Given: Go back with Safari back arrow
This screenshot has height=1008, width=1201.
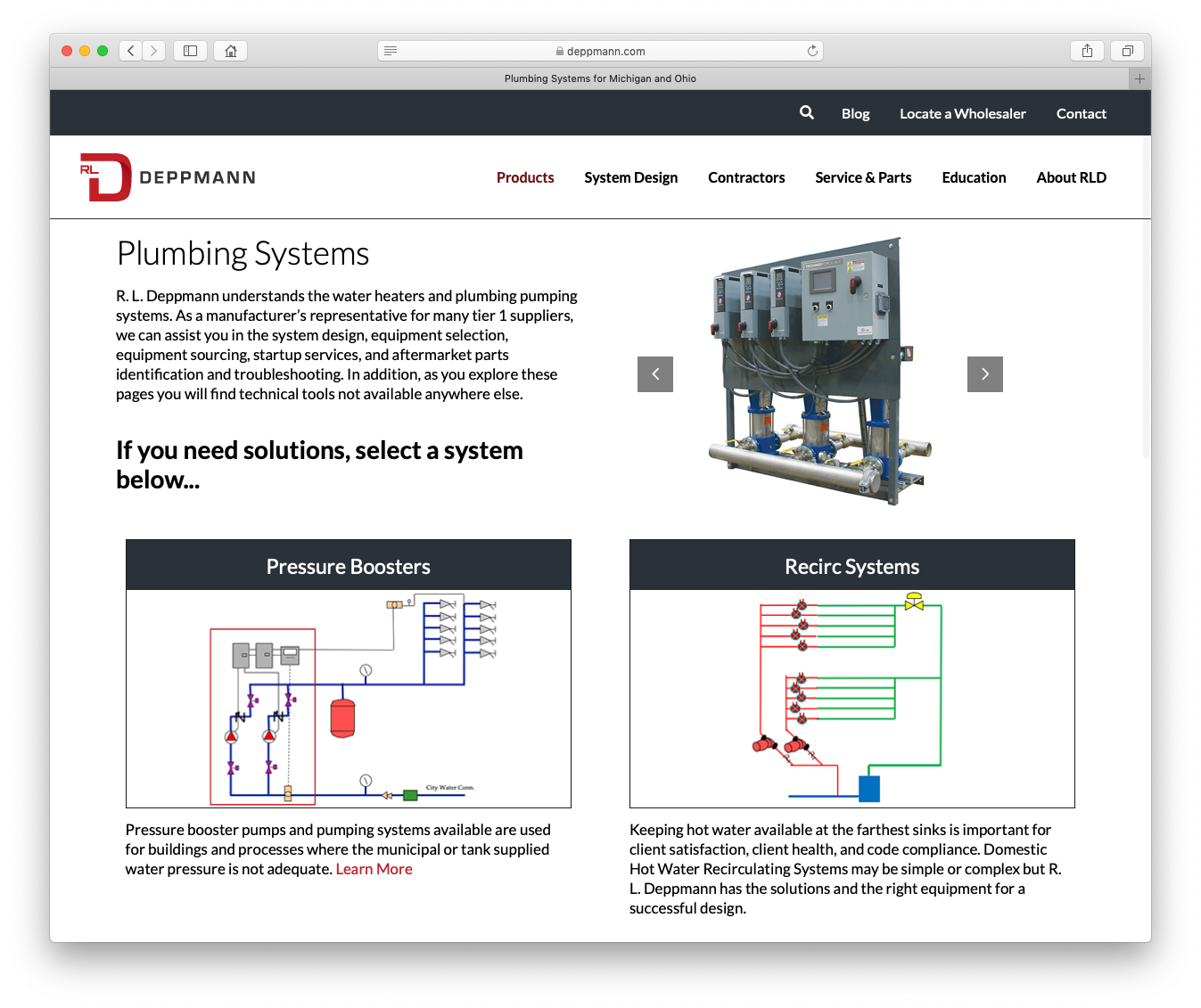Looking at the screenshot, I should (131, 51).
